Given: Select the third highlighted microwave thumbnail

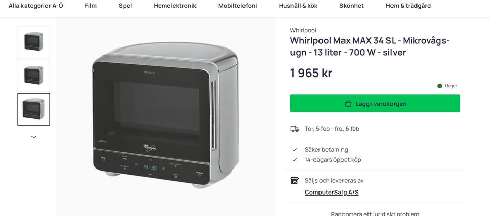Looking at the screenshot, I should pos(34,109).
